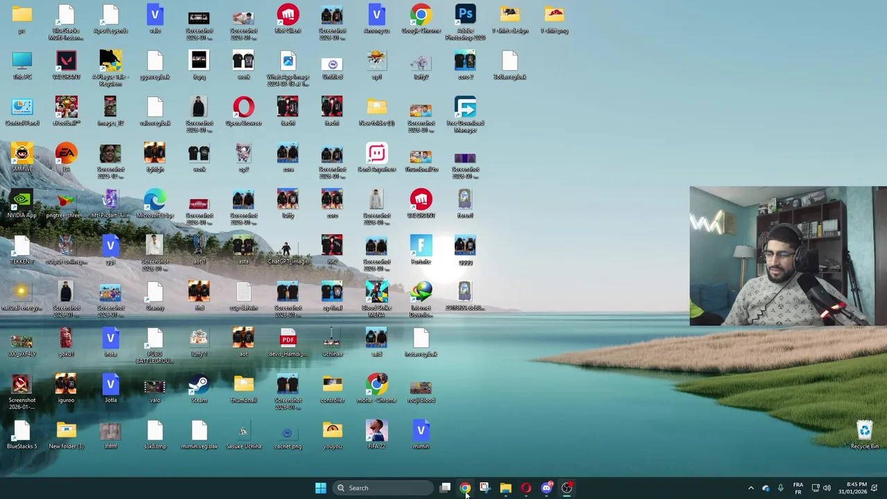Select the FIFA 22 desktop shortcut

376,435
